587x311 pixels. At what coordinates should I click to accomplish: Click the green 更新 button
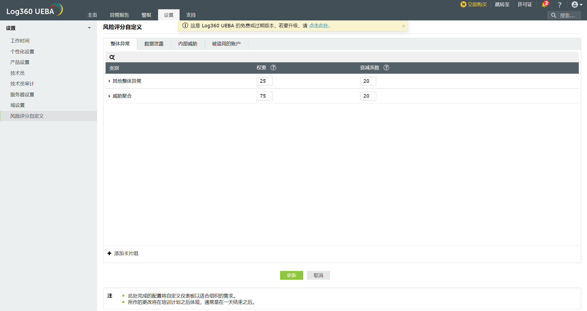292,275
